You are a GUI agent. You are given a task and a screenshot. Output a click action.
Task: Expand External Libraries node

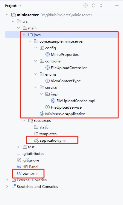coord(7,180)
